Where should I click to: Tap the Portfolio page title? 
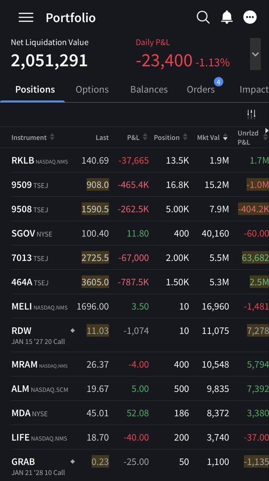70,18
